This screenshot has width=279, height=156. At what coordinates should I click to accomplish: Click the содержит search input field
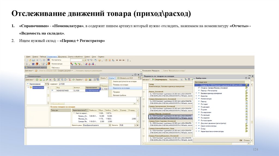(x=79, y=84)
